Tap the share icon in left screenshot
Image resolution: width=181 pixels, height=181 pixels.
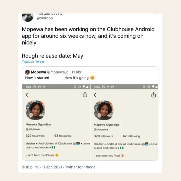pyautogui.click(x=85, y=95)
